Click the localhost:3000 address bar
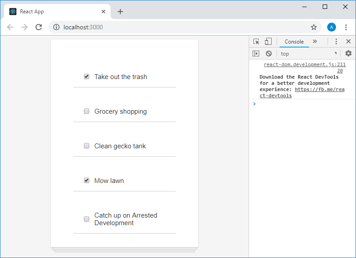 tap(178, 27)
